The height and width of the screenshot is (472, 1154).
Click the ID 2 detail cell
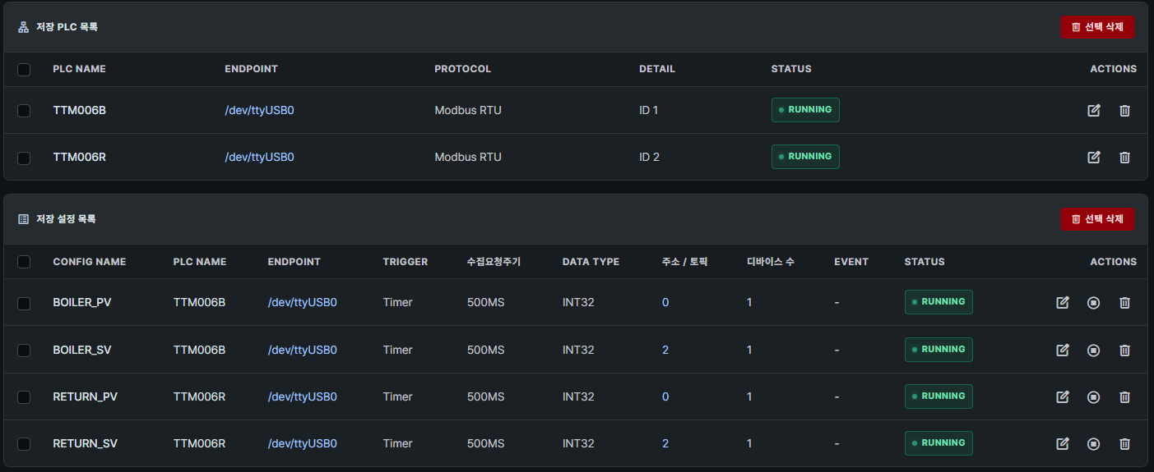point(649,157)
